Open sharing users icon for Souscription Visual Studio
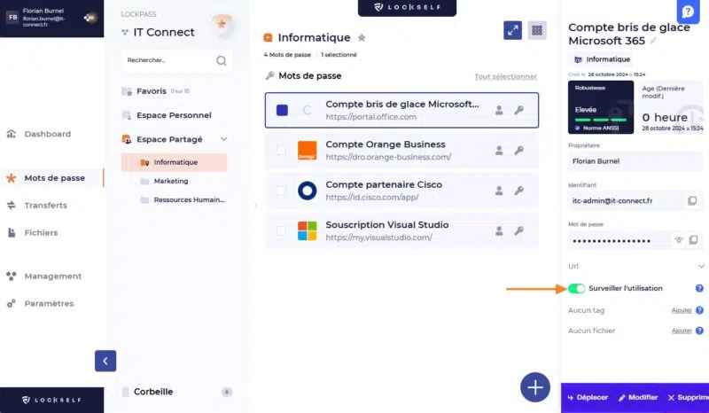709x413 pixels. coord(499,230)
